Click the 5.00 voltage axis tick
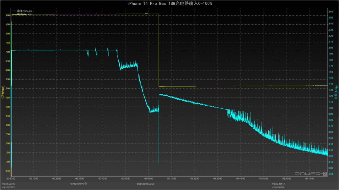This screenshot has width=339, height=190. pos(8,89)
